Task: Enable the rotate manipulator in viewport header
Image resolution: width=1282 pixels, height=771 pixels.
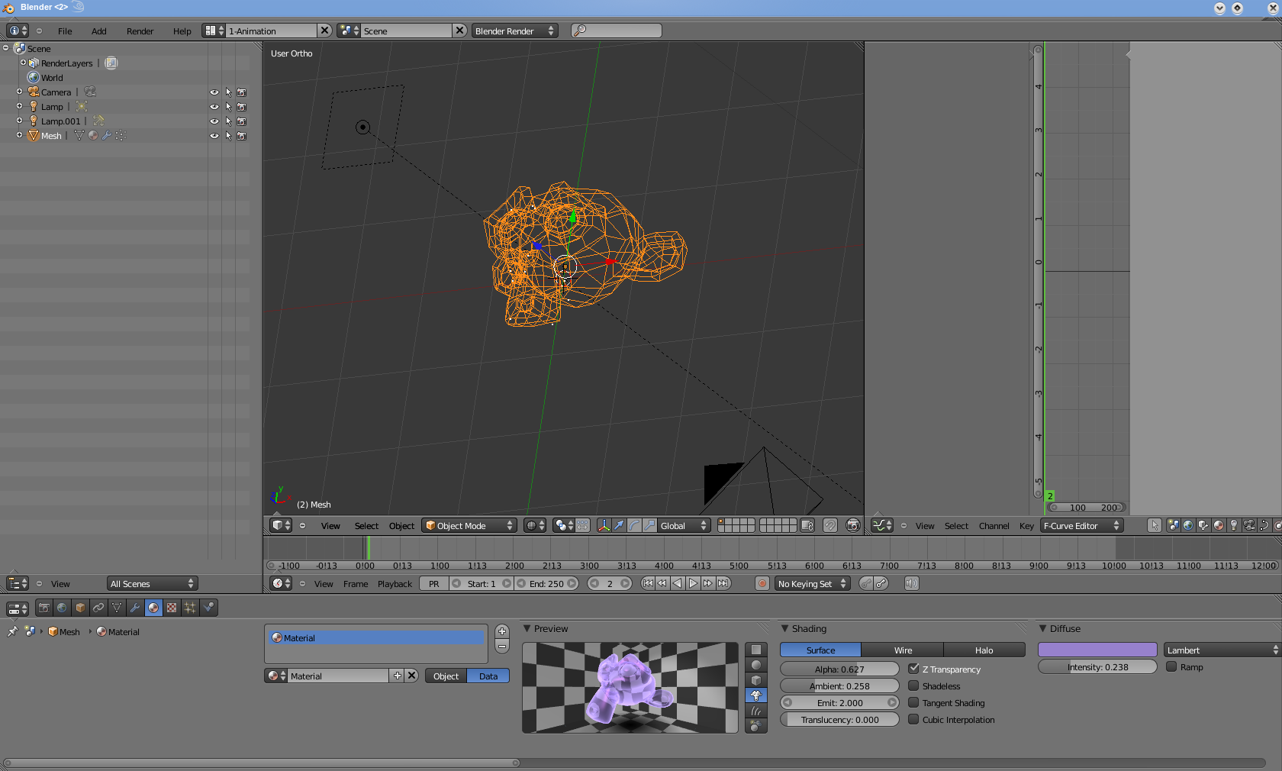Action: [x=634, y=525]
